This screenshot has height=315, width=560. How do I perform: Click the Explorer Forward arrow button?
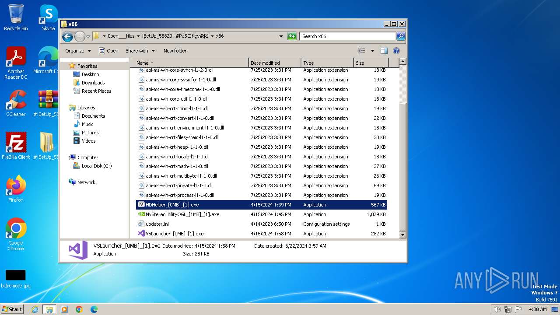(80, 36)
